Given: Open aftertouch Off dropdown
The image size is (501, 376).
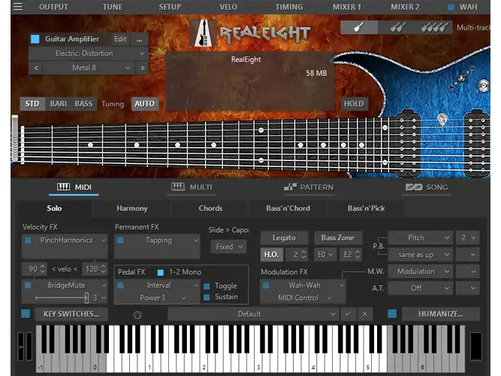Looking at the screenshot, I should pyautogui.click(x=420, y=288).
